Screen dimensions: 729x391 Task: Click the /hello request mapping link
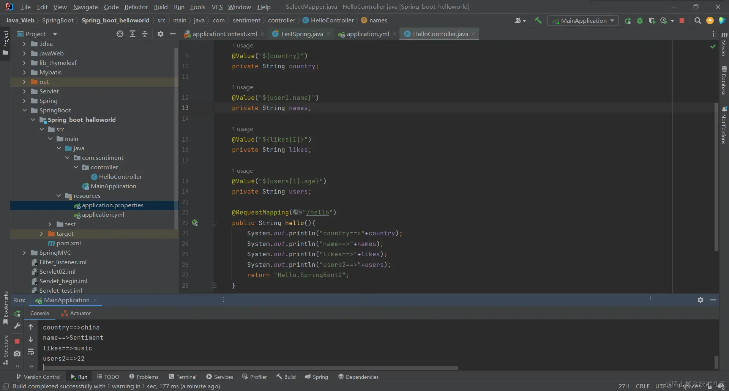point(318,212)
